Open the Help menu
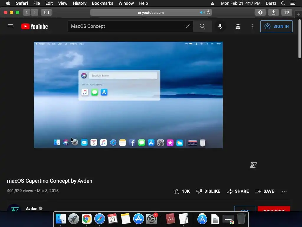 [144, 3]
